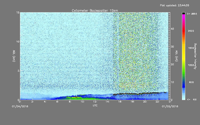This screenshot has height=125, width=200.
Task: Select the "8:" hour tick label
Action: pos(70,102)
